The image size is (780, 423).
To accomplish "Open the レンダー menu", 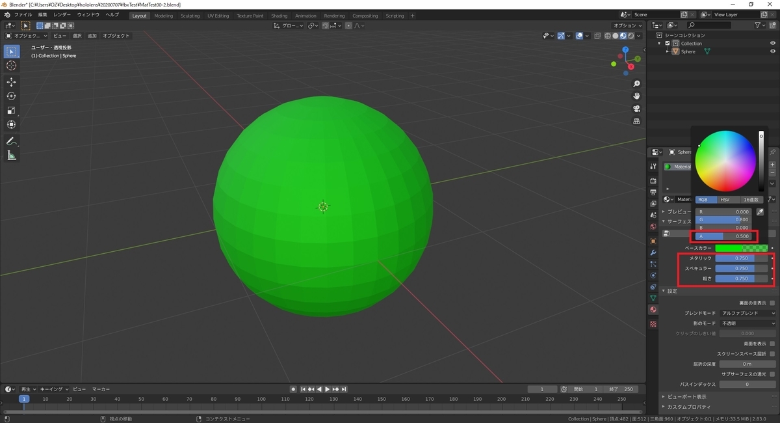I will 62,14.
